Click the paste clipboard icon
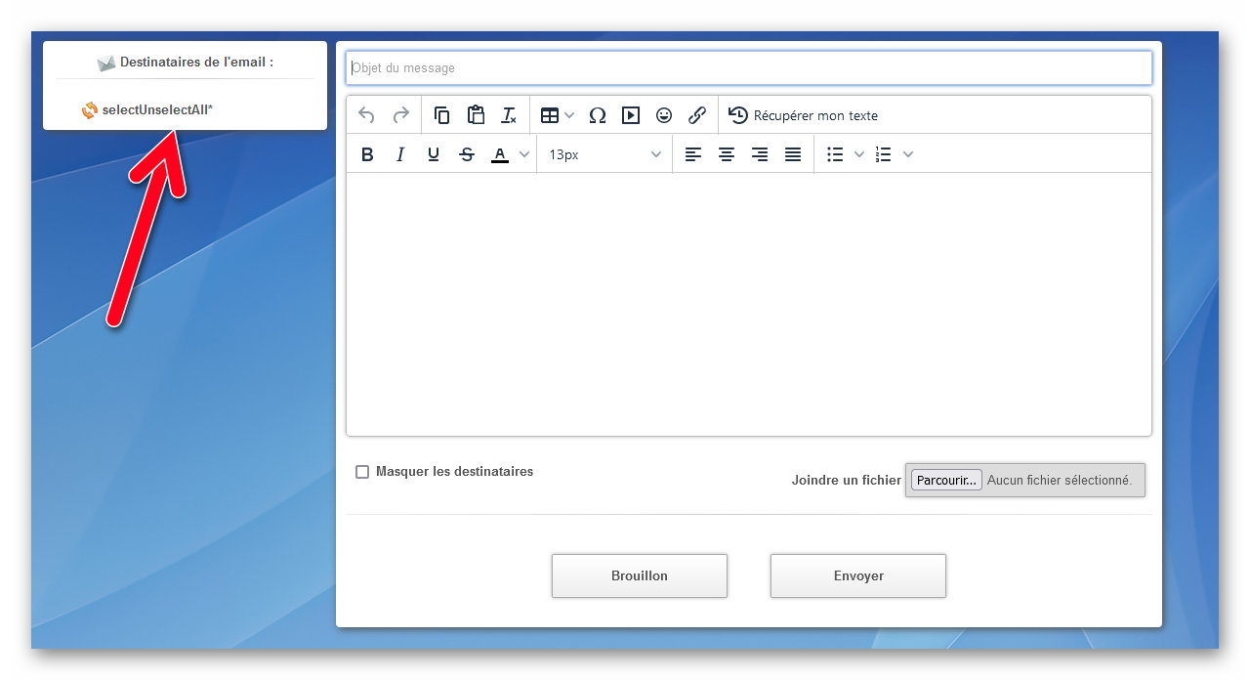 (x=476, y=115)
